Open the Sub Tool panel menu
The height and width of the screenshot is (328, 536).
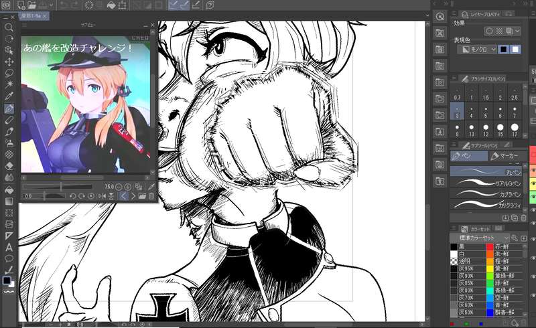454,145
